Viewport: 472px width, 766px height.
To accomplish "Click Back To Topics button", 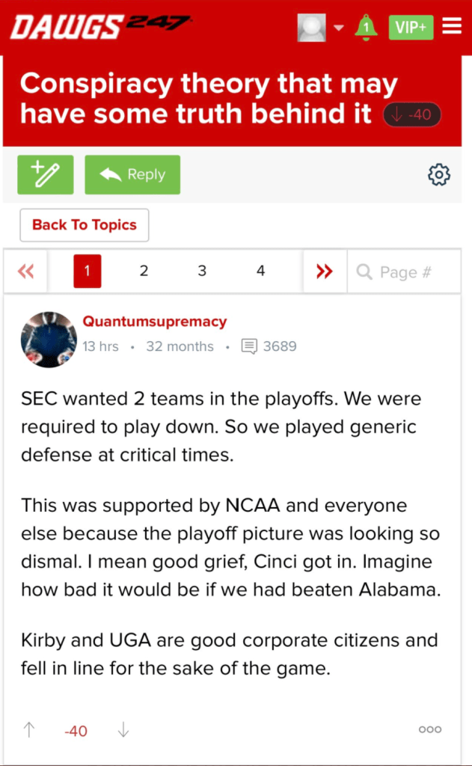I will tap(84, 225).
